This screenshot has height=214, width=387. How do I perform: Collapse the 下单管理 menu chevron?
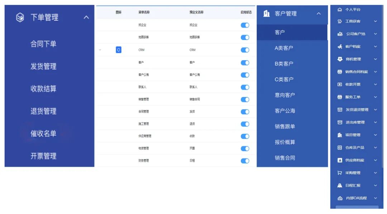pyautogui.click(x=86, y=17)
